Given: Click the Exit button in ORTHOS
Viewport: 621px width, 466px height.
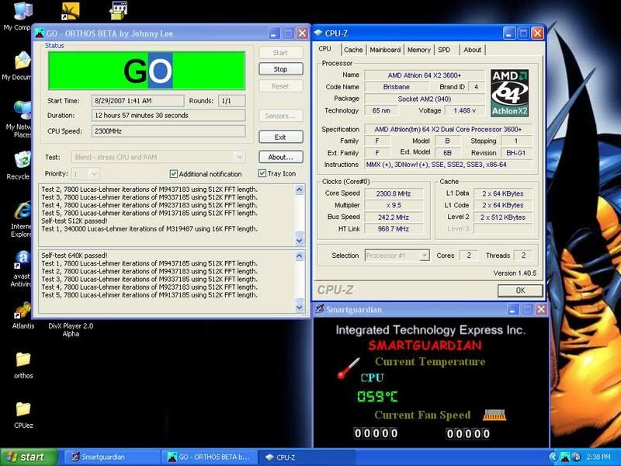Looking at the screenshot, I should [x=281, y=137].
